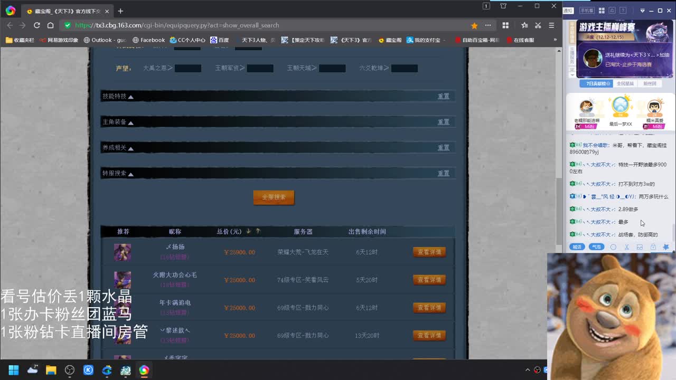Toggle the 气泡 bubble display button
This screenshot has width=676, height=380.
click(x=596, y=246)
